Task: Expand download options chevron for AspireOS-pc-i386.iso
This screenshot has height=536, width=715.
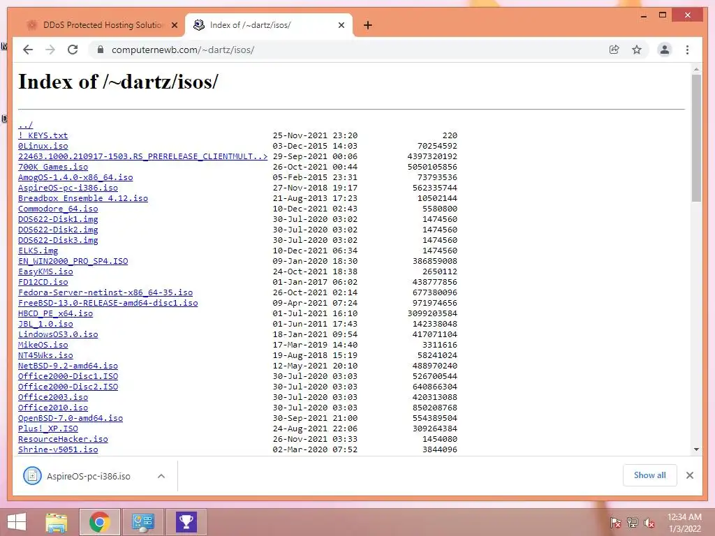Action: [x=161, y=476]
